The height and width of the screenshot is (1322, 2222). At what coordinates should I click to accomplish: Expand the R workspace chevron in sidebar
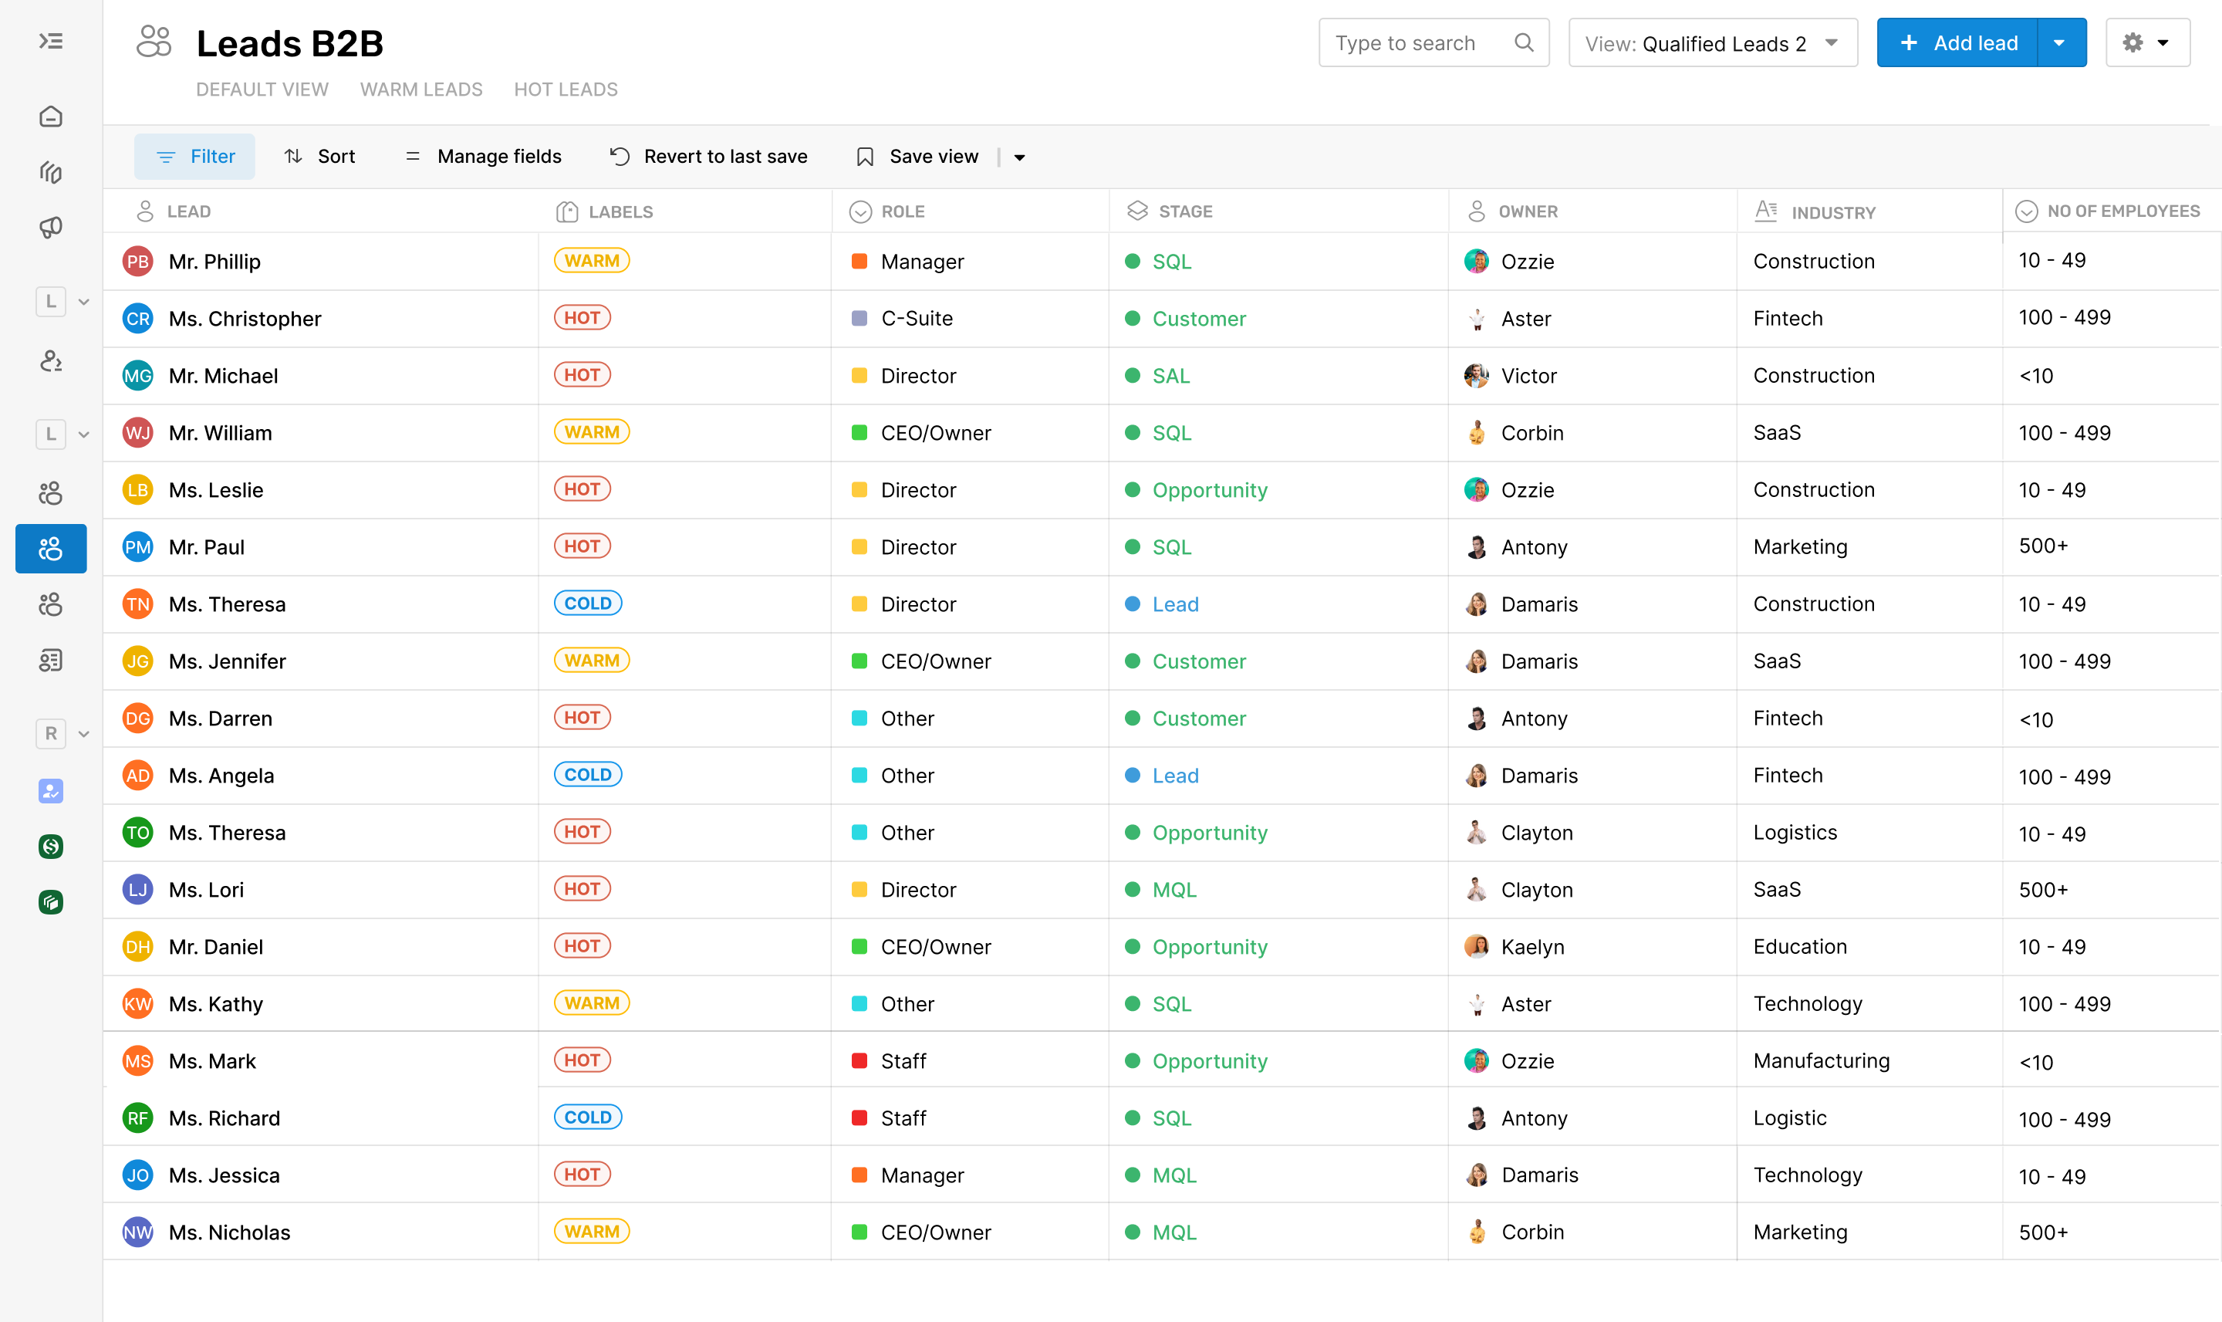point(85,734)
